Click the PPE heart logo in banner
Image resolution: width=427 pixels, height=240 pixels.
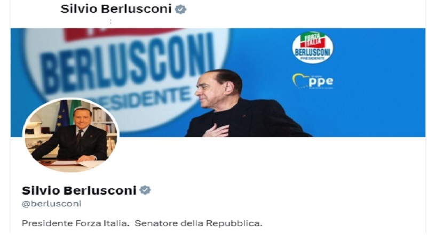click(313, 81)
